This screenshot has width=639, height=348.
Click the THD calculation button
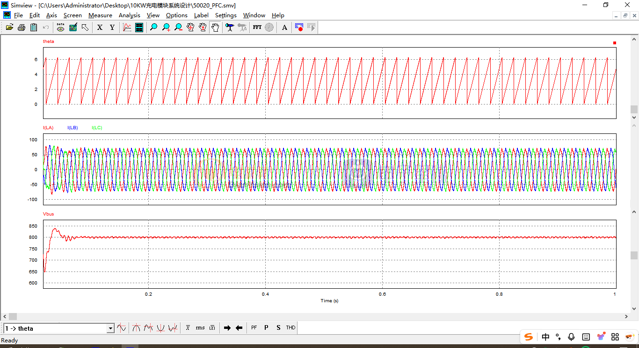click(x=290, y=328)
